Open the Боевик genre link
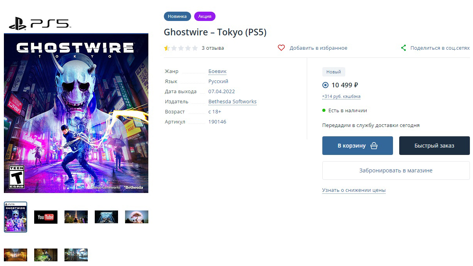The height and width of the screenshot is (266, 473). 217,71
